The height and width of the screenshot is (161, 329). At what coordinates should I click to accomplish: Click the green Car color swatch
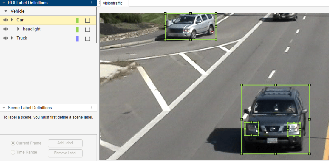tap(77, 21)
